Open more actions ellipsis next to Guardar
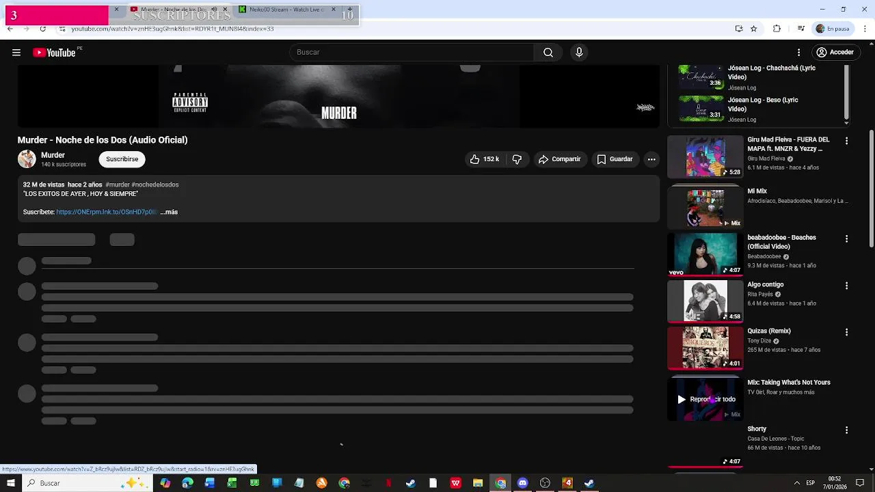875x492 pixels. [x=651, y=159]
